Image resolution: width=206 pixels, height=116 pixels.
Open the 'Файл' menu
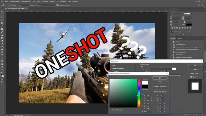6,2
